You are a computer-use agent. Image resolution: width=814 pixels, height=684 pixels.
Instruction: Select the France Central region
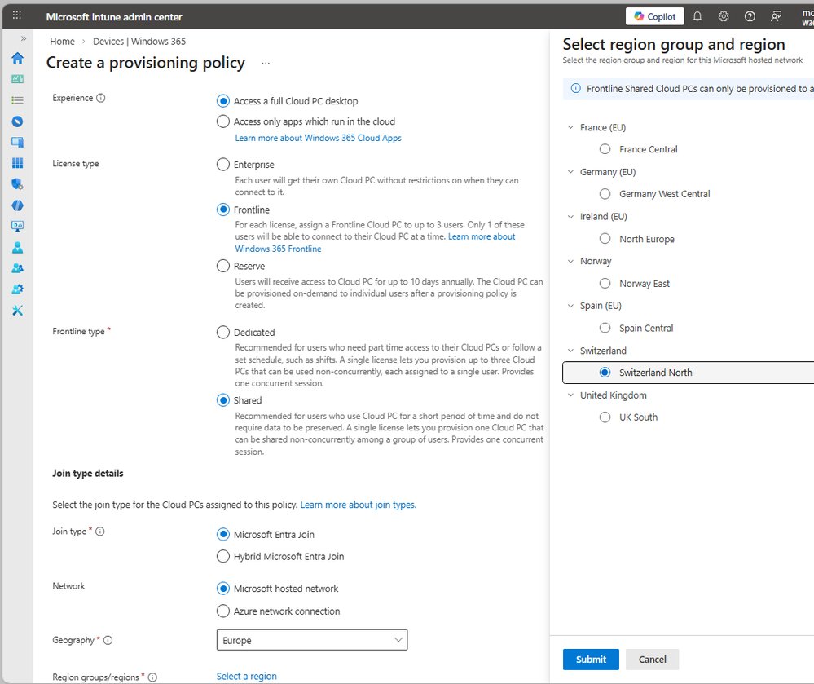tap(605, 149)
